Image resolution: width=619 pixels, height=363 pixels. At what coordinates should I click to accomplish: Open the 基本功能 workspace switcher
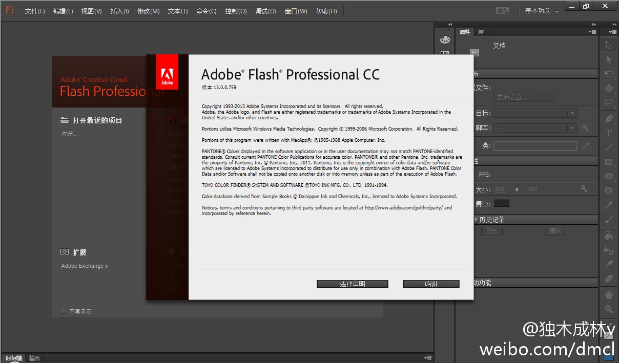coord(542,11)
